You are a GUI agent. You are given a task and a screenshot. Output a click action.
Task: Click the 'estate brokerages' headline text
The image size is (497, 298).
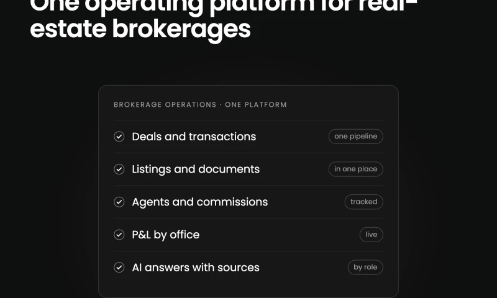coord(140,29)
